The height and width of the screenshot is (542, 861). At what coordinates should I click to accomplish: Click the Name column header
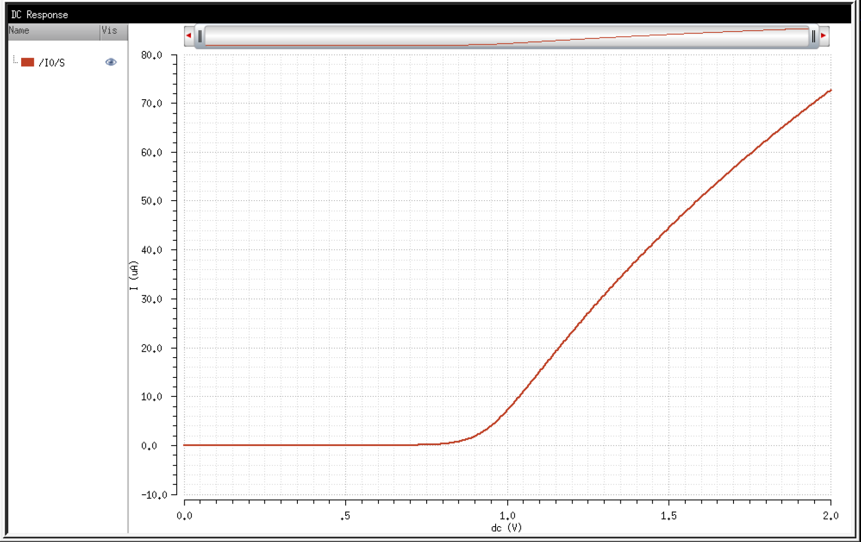pyautogui.click(x=54, y=32)
